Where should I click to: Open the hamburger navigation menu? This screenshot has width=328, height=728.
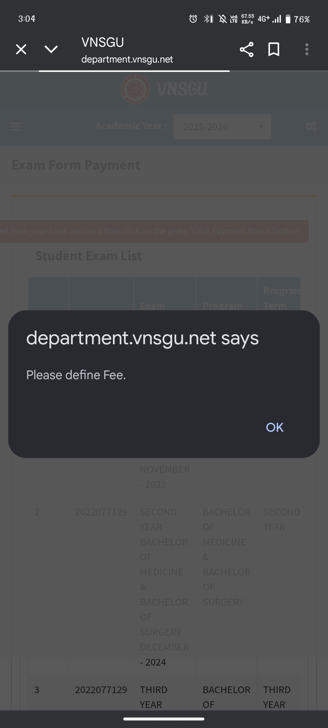click(x=16, y=126)
